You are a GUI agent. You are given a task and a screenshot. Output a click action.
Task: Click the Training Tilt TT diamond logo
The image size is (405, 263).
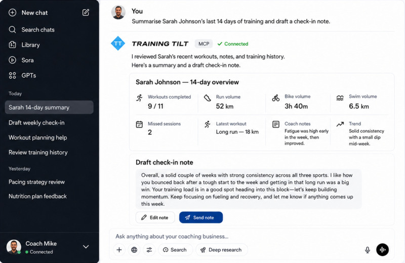[118, 43]
